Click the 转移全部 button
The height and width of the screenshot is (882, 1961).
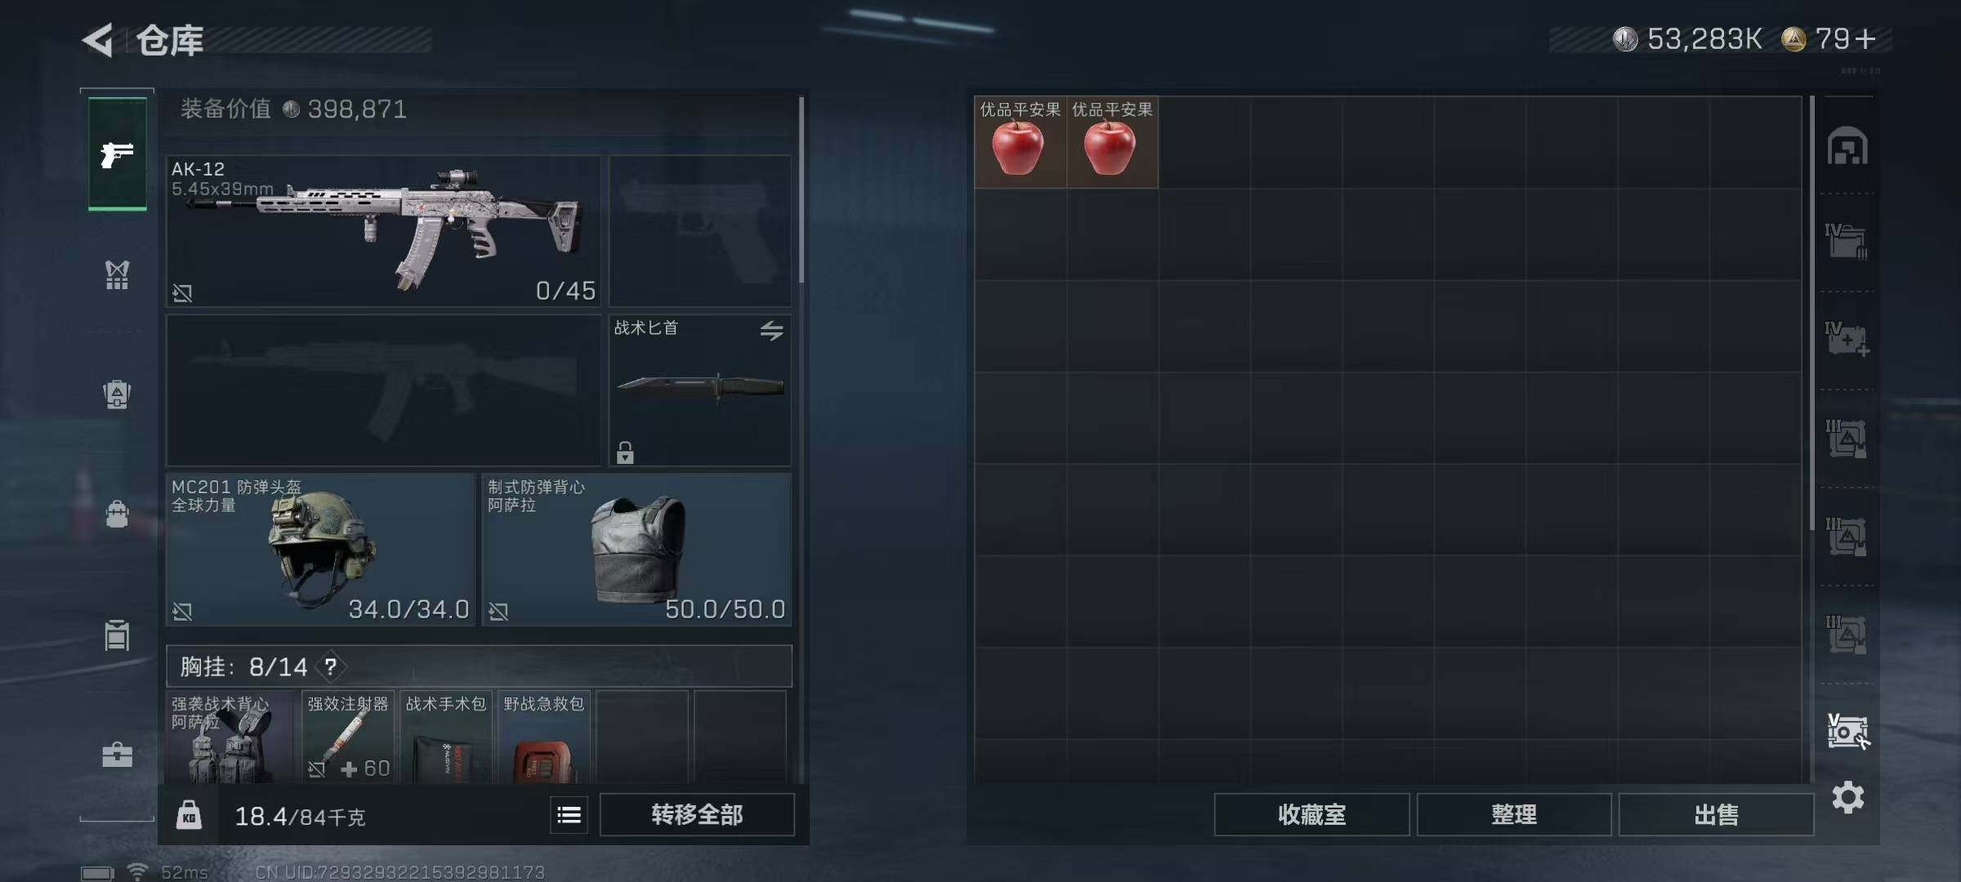point(697,814)
